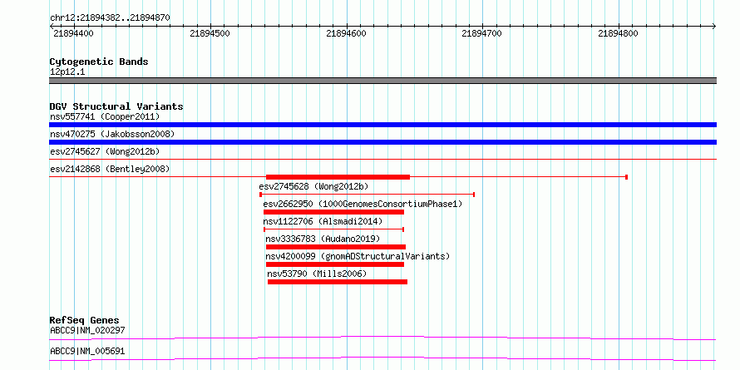Image resolution: width=740 pixels, height=370 pixels.
Task: Click the 12p12.1 band label
Action: pyautogui.click(x=67, y=72)
